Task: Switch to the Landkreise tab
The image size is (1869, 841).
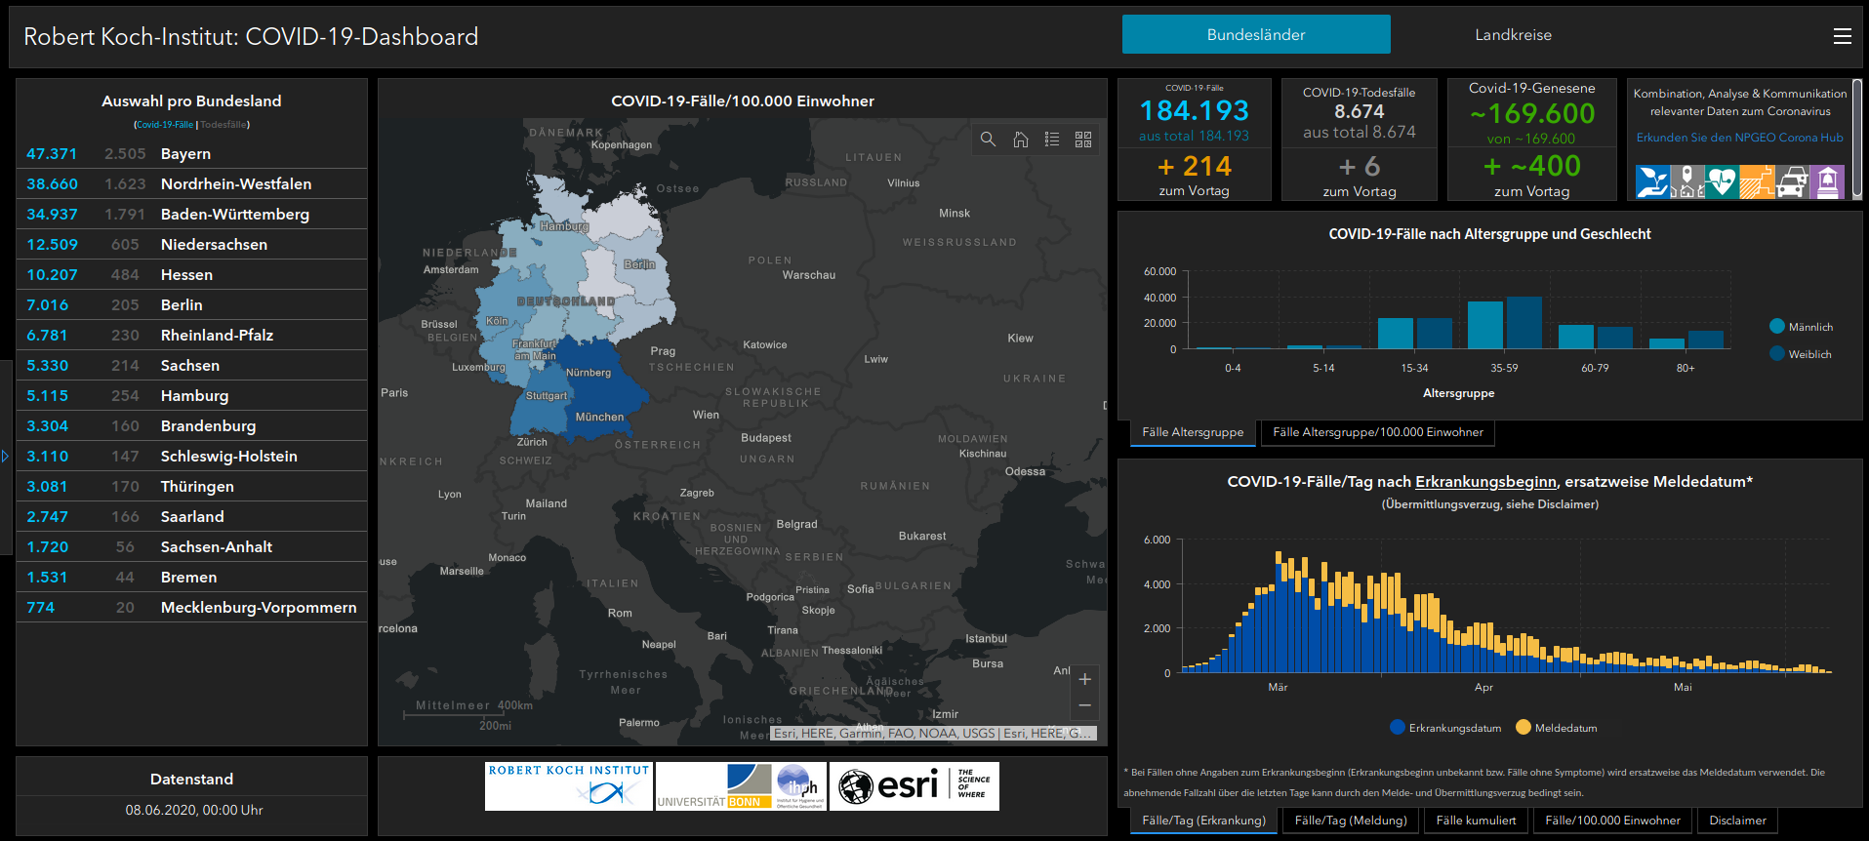Action: pyautogui.click(x=1513, y=35)
